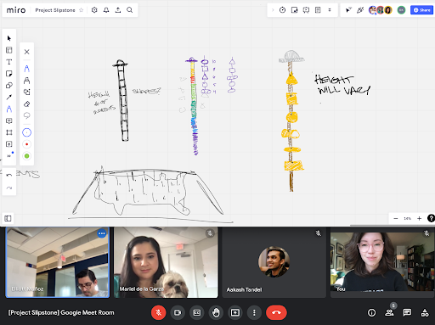Image resolution: width=435 pixels, height=325 pixels.
Task: Toggle collaborators' cursors visibility
Action: pyautogui.click(x=348, y=10)
